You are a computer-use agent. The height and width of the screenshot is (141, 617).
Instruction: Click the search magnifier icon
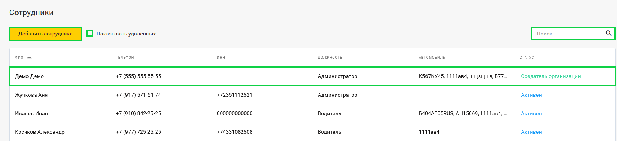pyautogui.click(x=608, y=33)
